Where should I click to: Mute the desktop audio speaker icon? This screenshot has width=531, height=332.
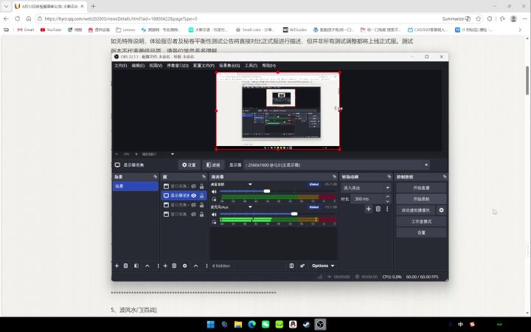[x=214, y=192]
